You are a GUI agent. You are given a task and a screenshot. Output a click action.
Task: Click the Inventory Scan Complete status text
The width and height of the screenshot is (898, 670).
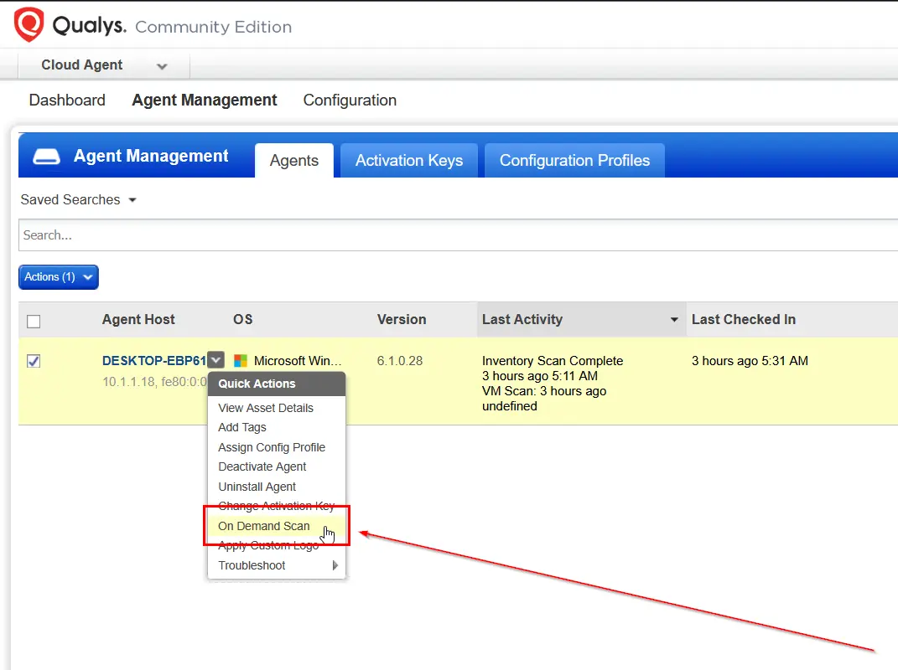[553, 361]
